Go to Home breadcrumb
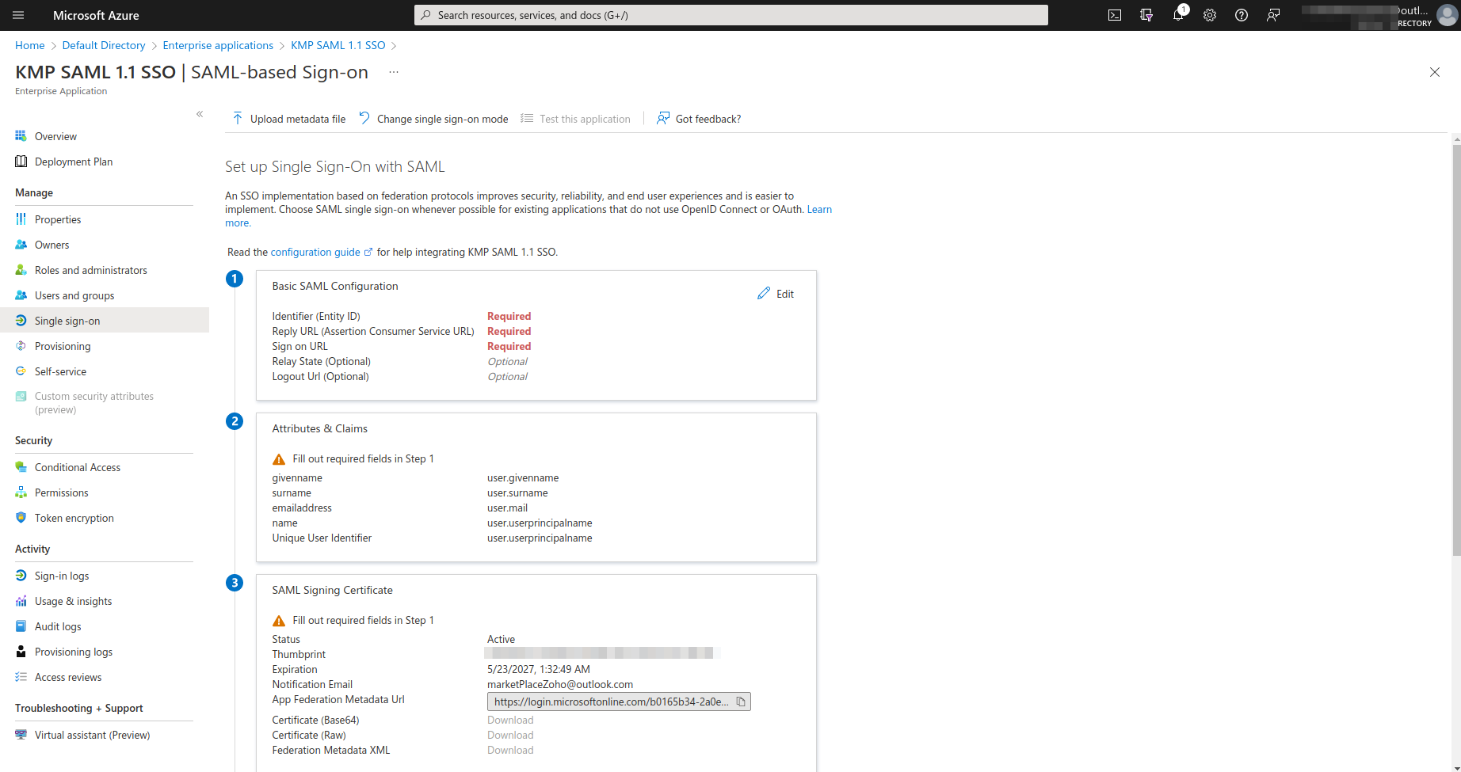The height and width of the screenshot is (772, 1461). 30,45
